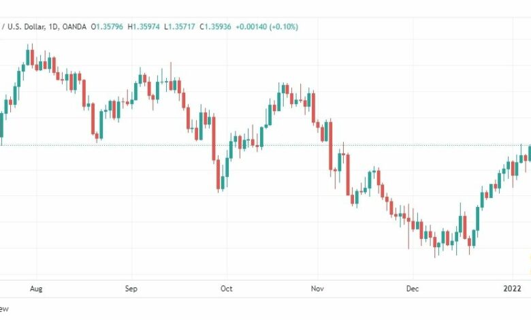Click the +0.00140 (+0.10%) change readout
The height and width of the screenshot is (320, 531).
(267, 27)
